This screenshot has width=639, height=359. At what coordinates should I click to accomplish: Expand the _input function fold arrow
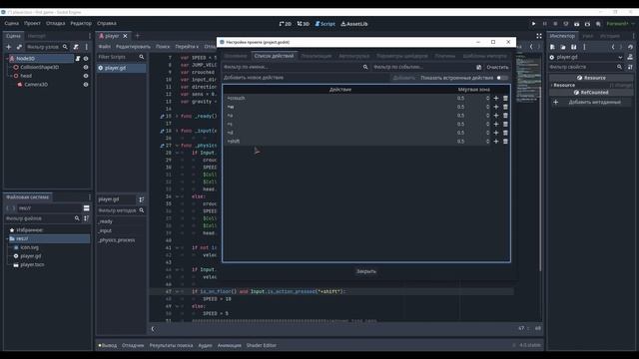point(178,131)
